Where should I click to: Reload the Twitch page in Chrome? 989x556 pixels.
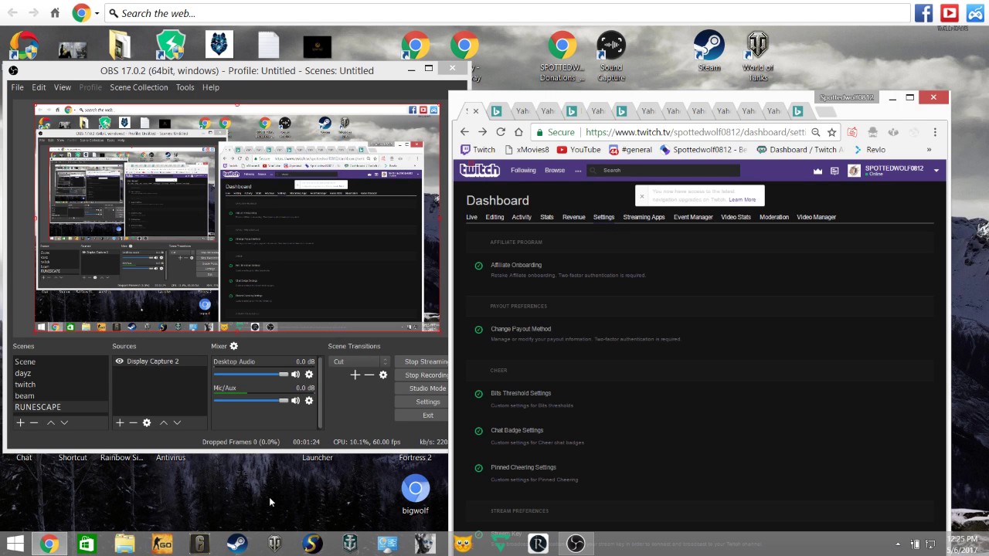click(x=501, y=132)
